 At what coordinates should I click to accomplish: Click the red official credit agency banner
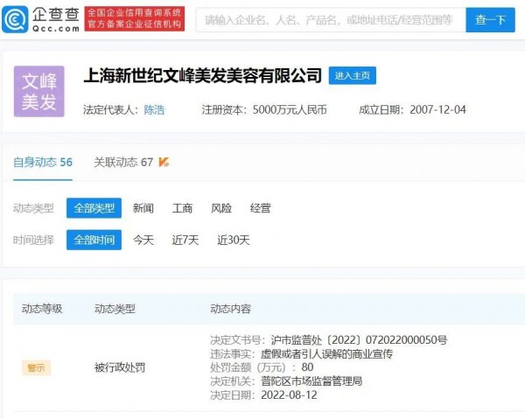pos(134,18)
